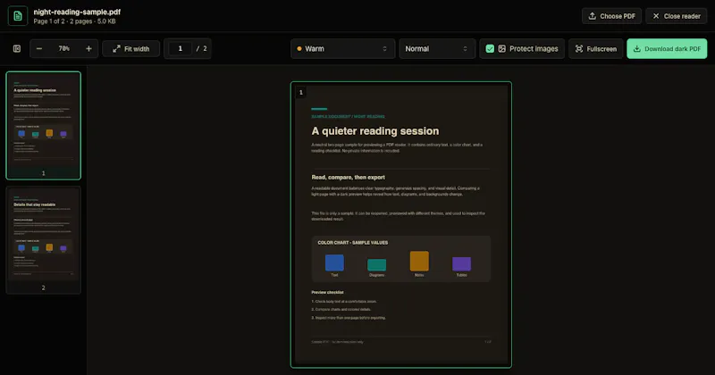Click the heading 'A quieter reading session'

point(375,131)
